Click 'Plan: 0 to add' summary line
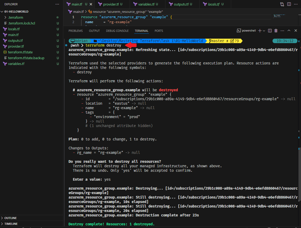This screenshot has height=228, width=301. (112, 139)
